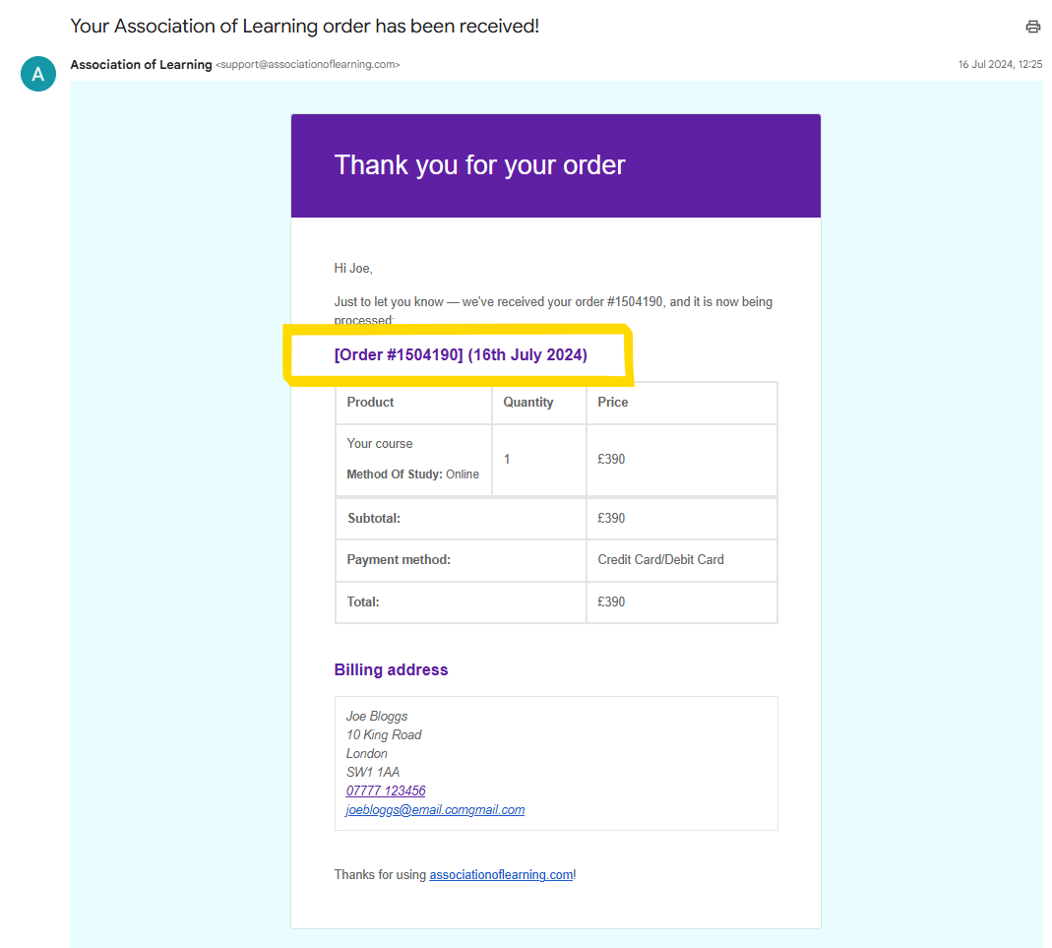Click the Quantity column header
This screenshot has width=1052, height=948.
pos(528,403)
